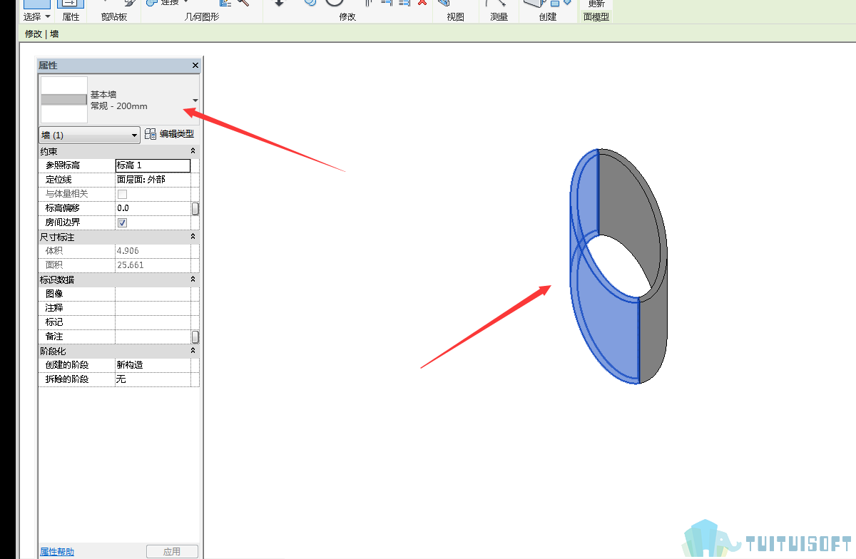Click the 应用 apply button
Screen dimensions: 856x559
click(x=172, y=552)
